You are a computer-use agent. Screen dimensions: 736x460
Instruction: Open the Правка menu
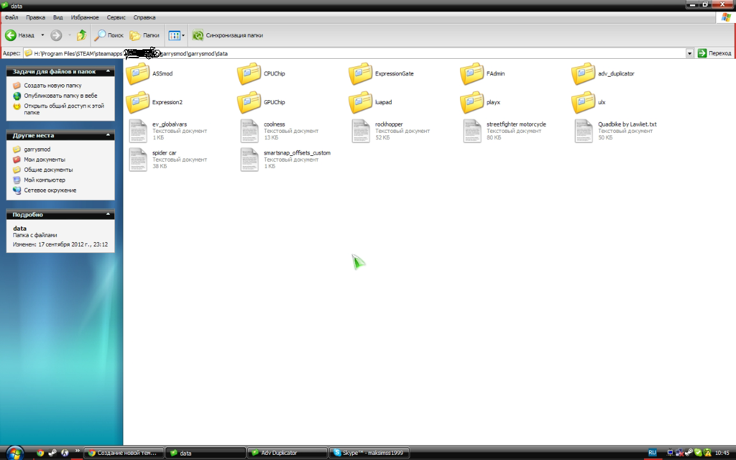36,17
